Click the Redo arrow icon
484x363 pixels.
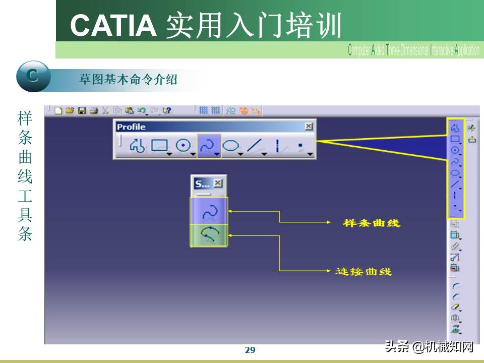click(154, 110)
